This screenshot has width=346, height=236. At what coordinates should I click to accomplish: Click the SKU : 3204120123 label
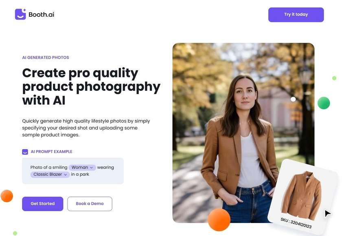pyautogui.click(x=296, y=223)
